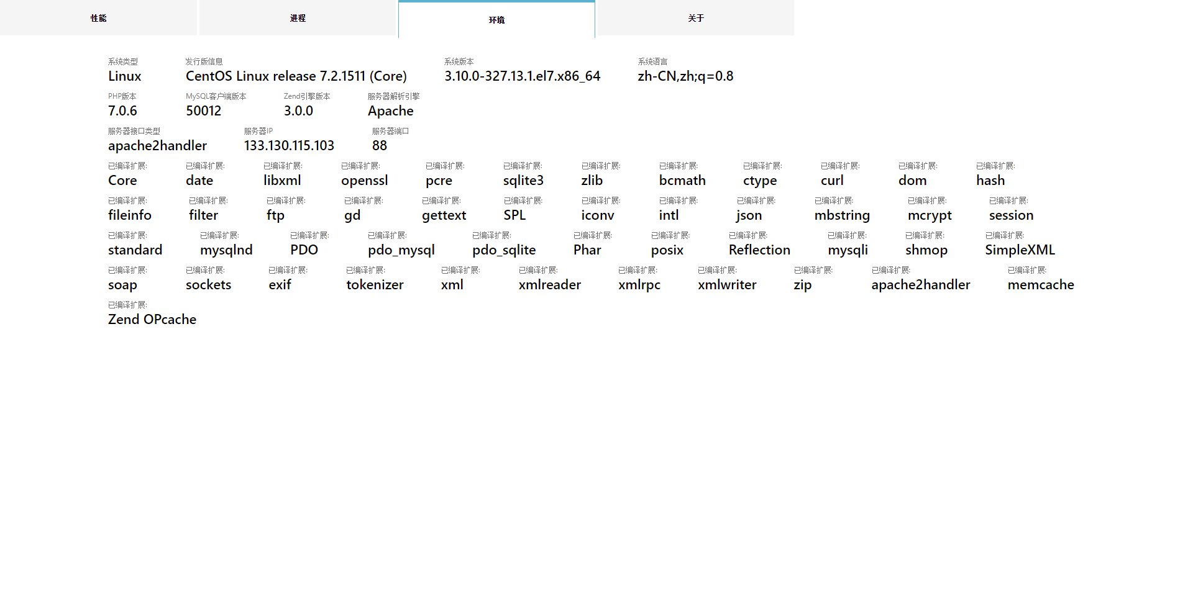Click server engine value Apache
Screen dimensions: 1193x599
pos(391,111)
